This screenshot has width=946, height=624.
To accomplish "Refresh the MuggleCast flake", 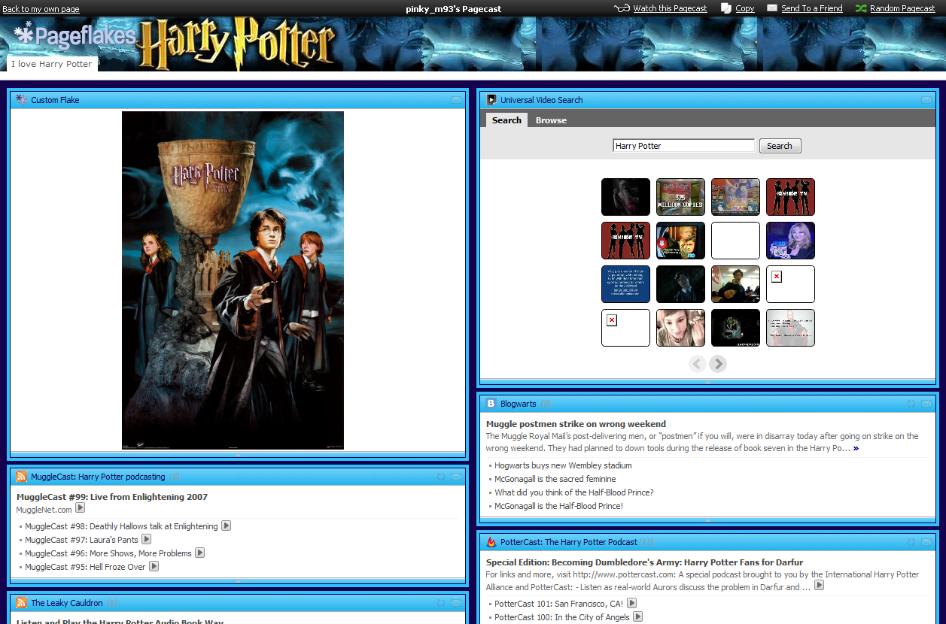I will tap(442, 477).
